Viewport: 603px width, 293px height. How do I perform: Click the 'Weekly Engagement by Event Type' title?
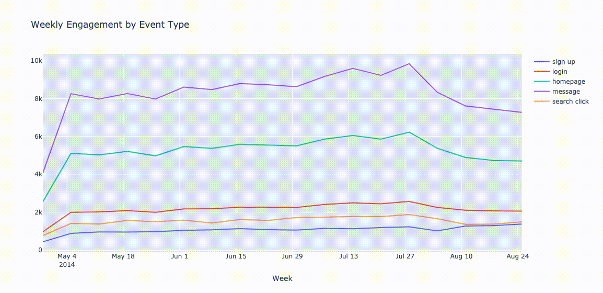tap(110, 25)
